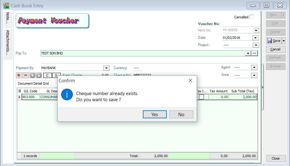Open the Agent dropdown
Image resolution: width=290 pixels, height=166 pixels.
point(254,68)
